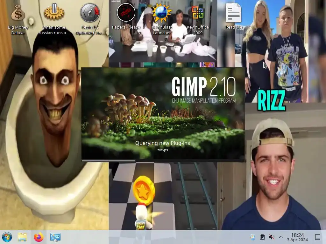Open the clipboard tray icon
Image resolution: width=326 pixels, height=244 pixels.
pyautogui.click(x=262, y=237)
